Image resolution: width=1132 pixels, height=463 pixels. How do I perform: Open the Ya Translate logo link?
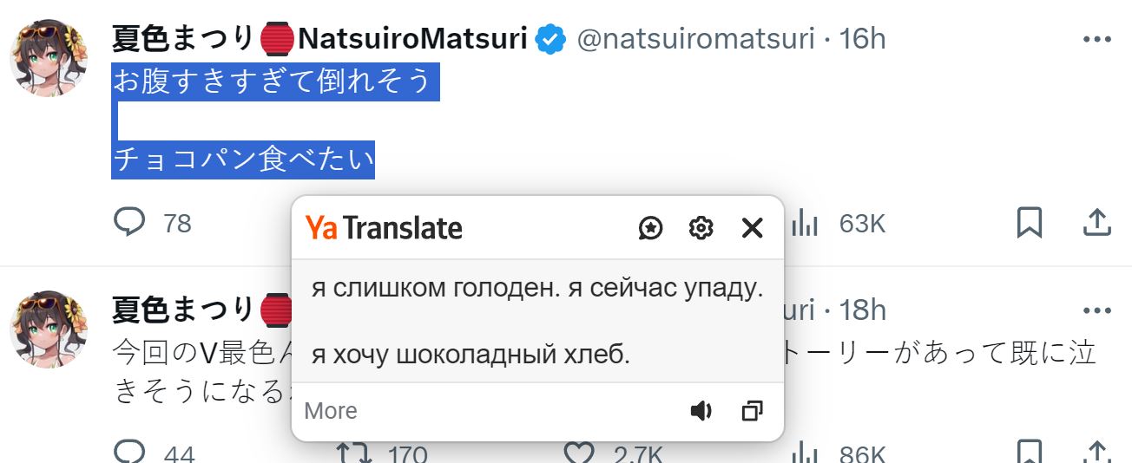[x=384, y=228]
